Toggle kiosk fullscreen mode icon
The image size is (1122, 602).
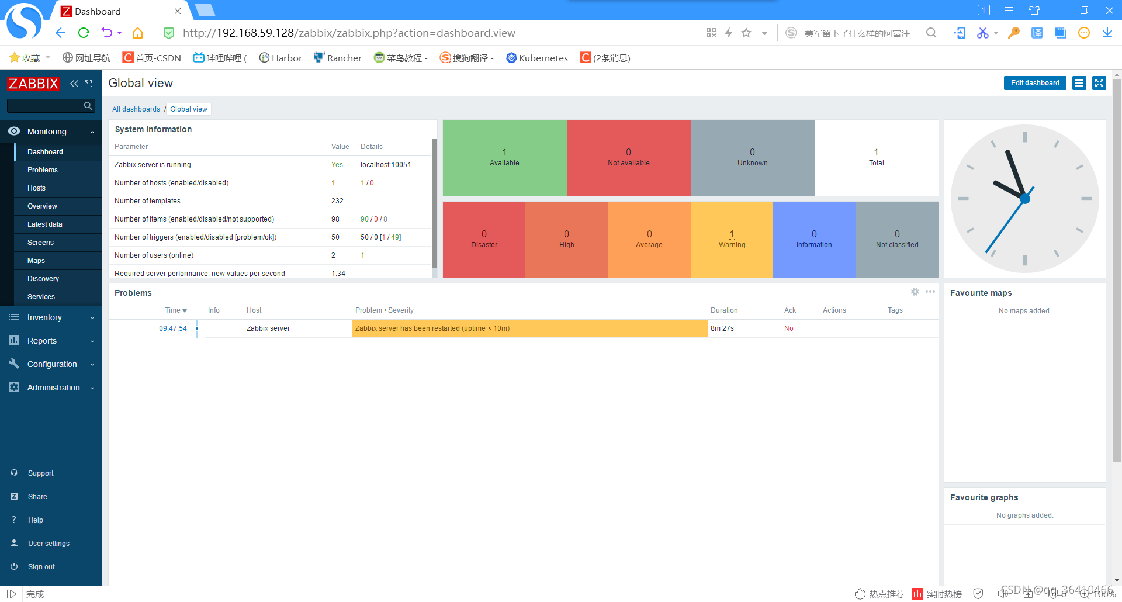1099,83
